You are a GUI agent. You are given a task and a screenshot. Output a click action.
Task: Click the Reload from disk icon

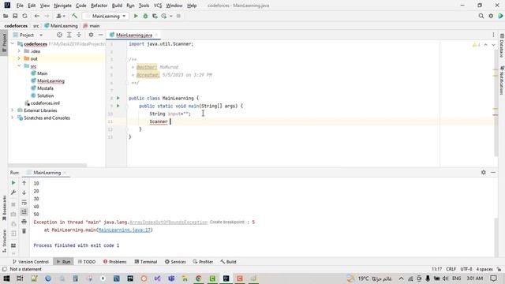(x=24, y=16)
